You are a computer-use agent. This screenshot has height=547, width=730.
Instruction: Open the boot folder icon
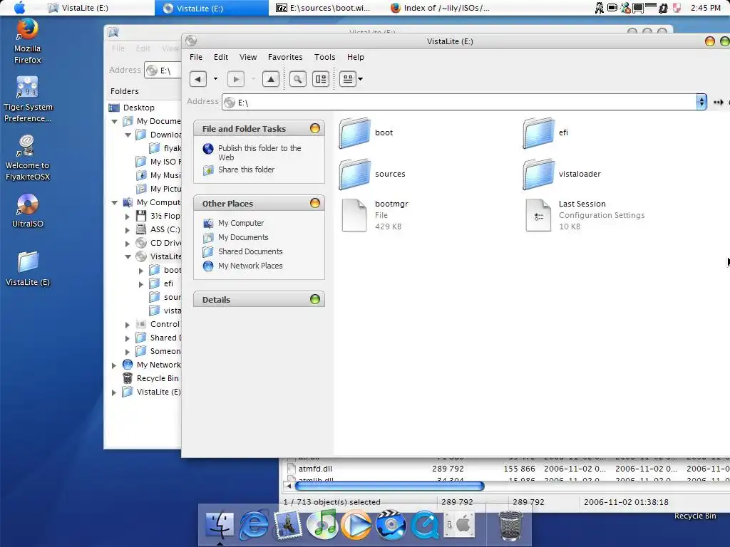355,132
